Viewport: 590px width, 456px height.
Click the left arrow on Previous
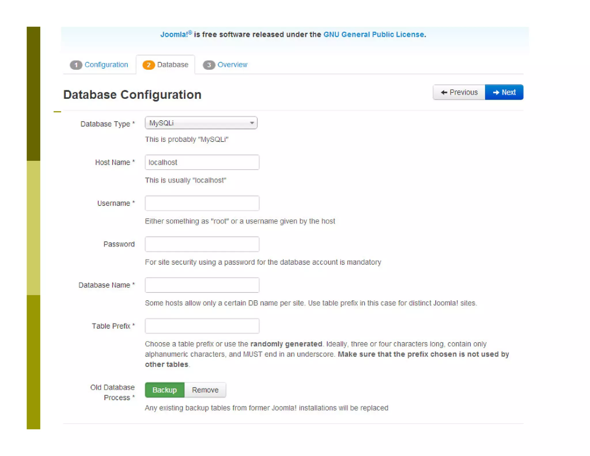(444, 92)
